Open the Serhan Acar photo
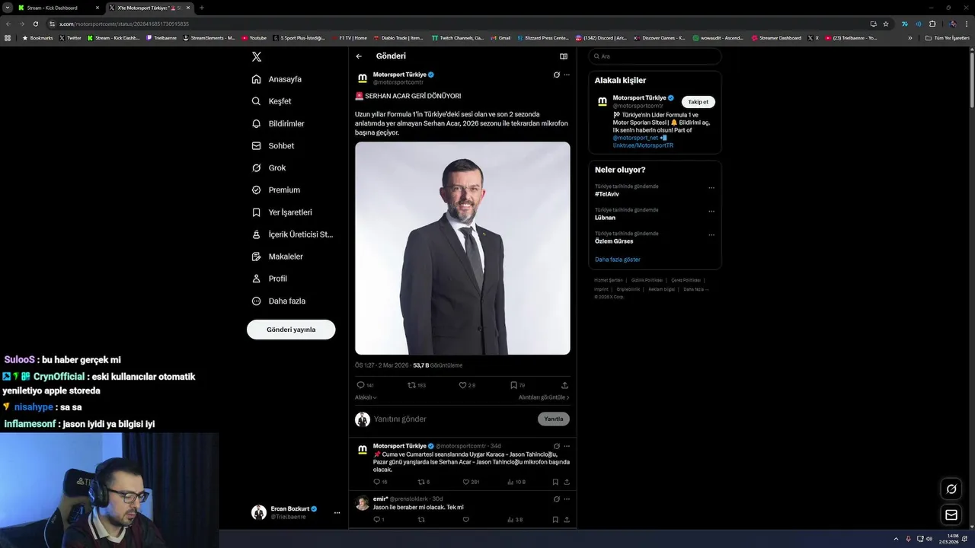This screenshot has height=548, width=975. tap(462, 248)
